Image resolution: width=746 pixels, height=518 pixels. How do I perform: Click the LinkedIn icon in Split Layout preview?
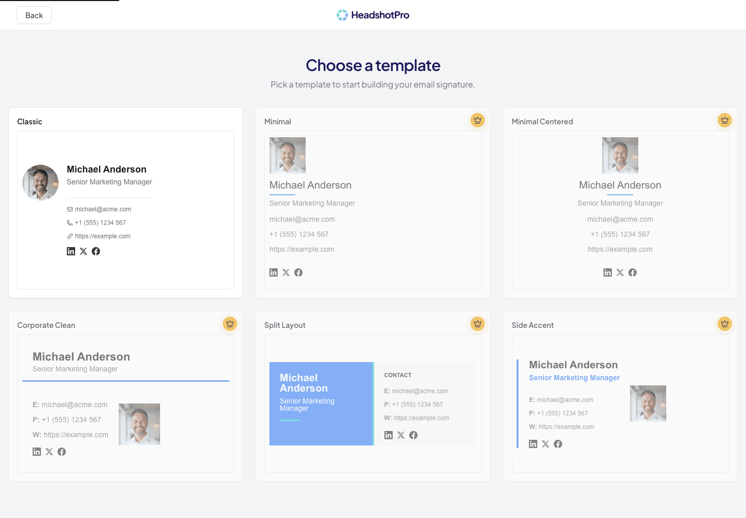tap(389, 435)
